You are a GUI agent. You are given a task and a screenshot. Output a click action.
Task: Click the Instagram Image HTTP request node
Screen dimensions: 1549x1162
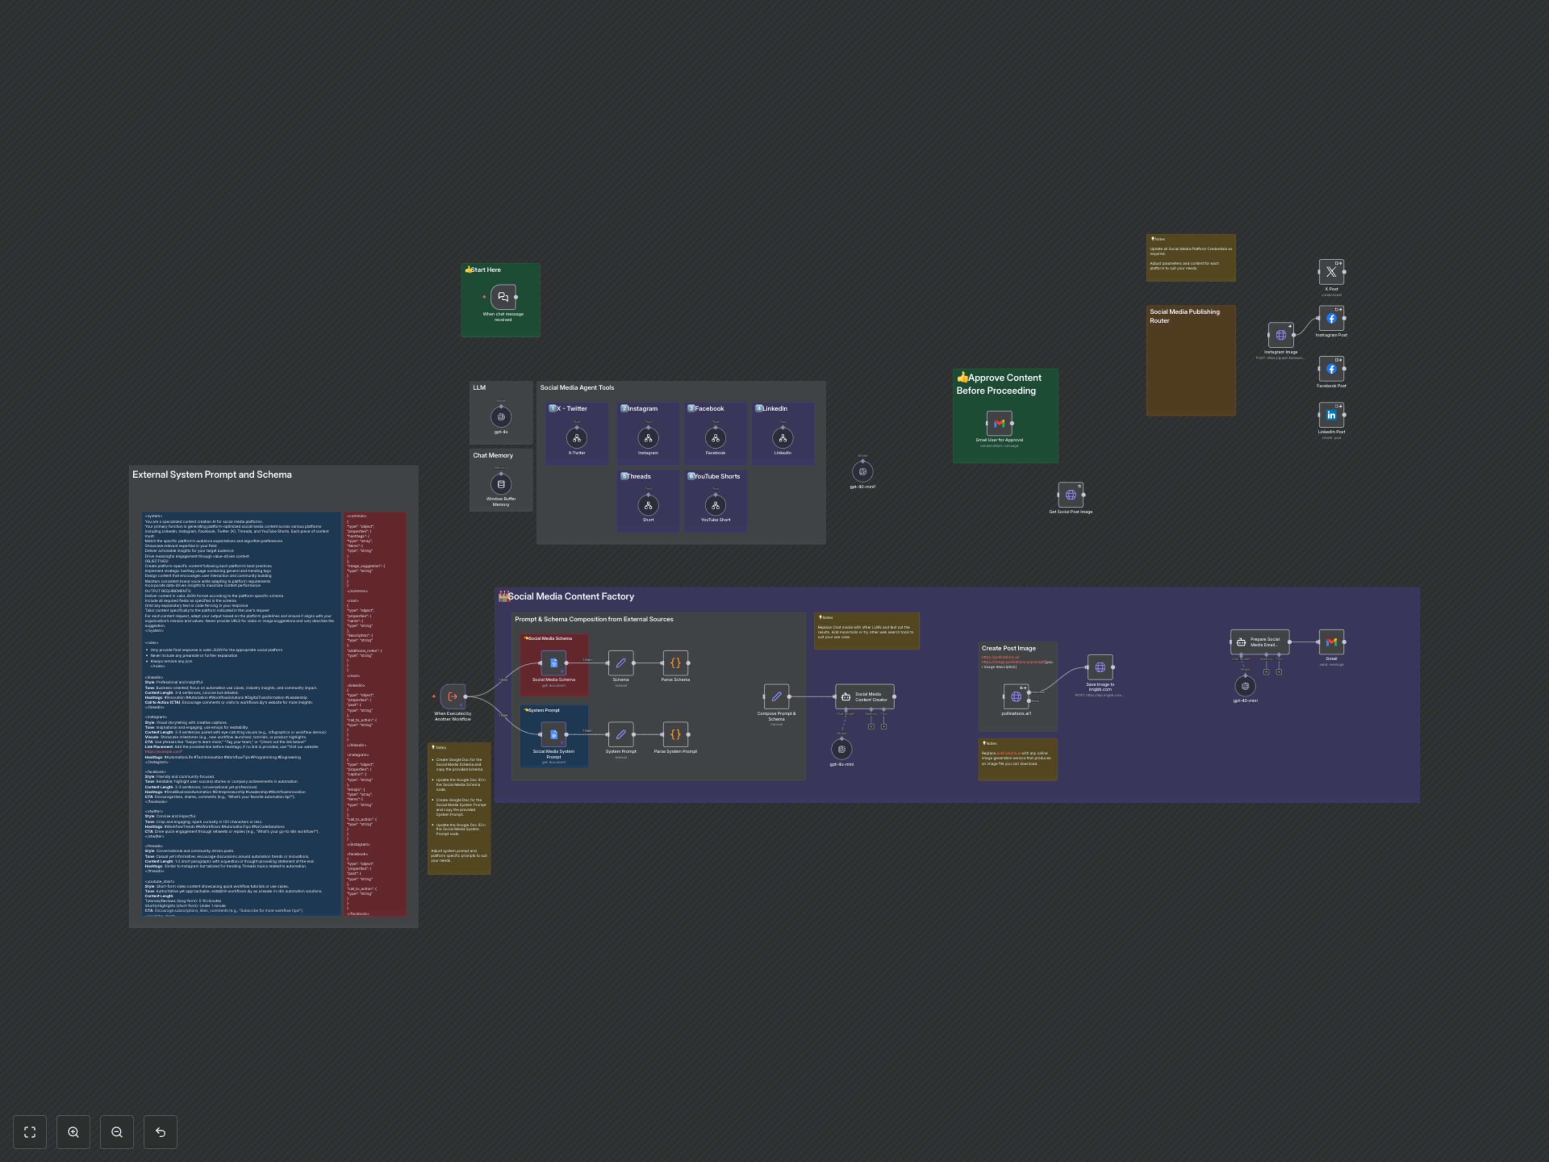point(1280,335)
